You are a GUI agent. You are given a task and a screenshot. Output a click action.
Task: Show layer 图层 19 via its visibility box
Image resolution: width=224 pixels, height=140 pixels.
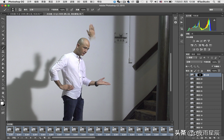click(x=187, y=115)
